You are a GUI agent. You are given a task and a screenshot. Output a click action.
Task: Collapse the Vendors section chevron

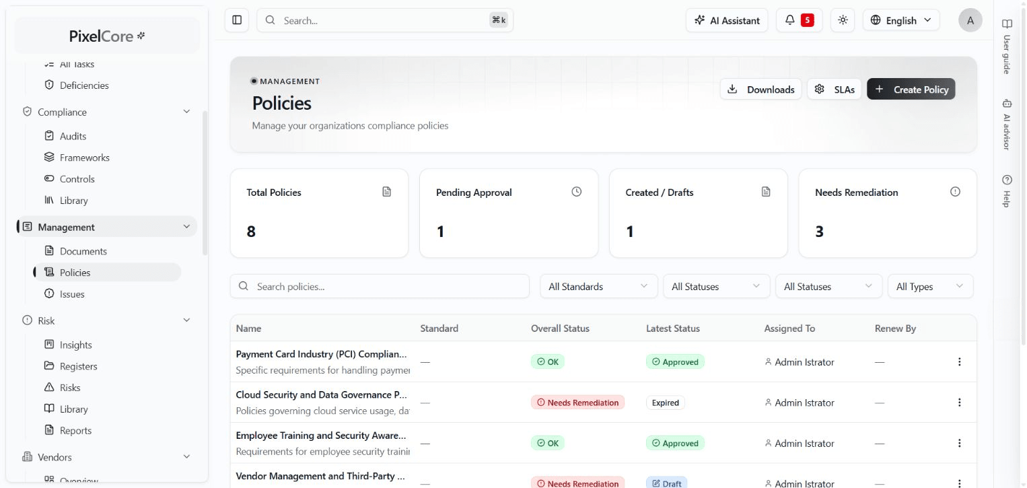pyautogui.click(x=186, y=457)
